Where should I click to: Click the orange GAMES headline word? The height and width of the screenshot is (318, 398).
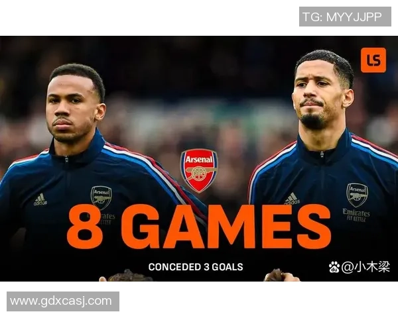tap(226, 227)
